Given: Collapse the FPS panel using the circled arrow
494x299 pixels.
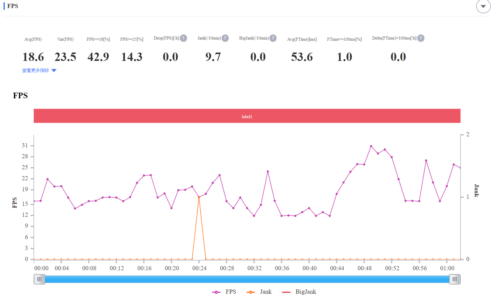Looking at the screenshot, I should [483, 6].
